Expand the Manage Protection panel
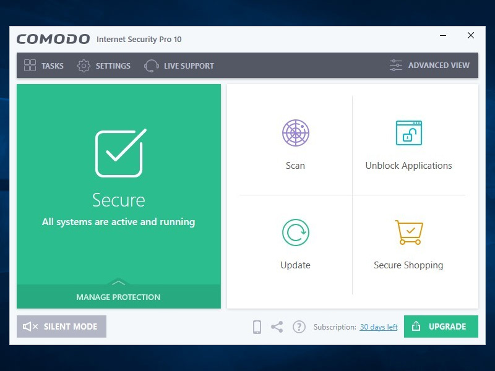 (x=118, y=297)
